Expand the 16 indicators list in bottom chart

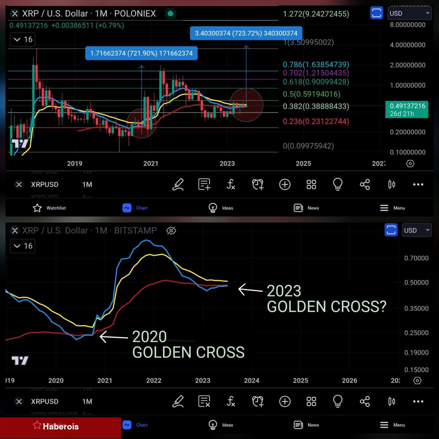coord(23,246)
